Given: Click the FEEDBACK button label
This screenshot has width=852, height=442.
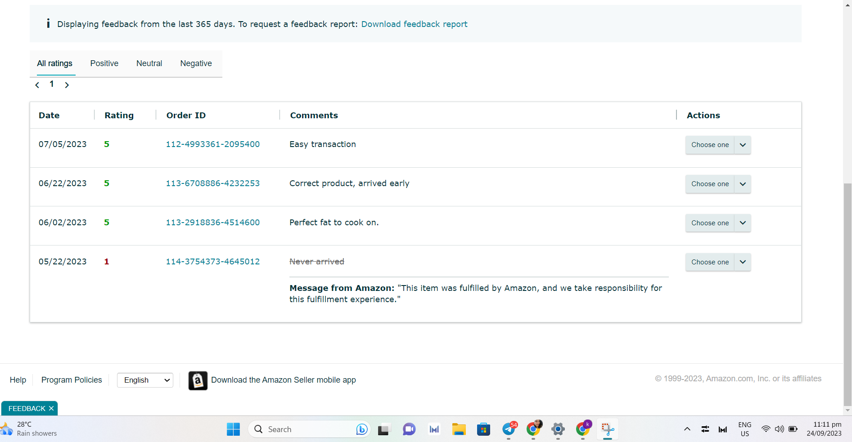Looking at the screenshot, I should click(27, 408).
